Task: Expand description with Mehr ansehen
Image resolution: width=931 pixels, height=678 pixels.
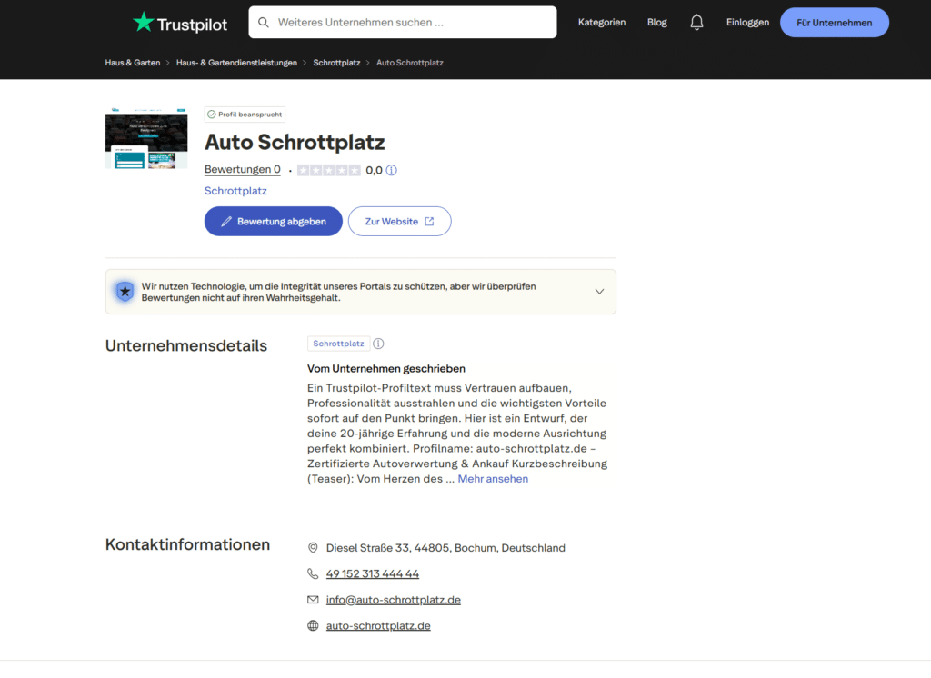Action: [x=493, y=479]
